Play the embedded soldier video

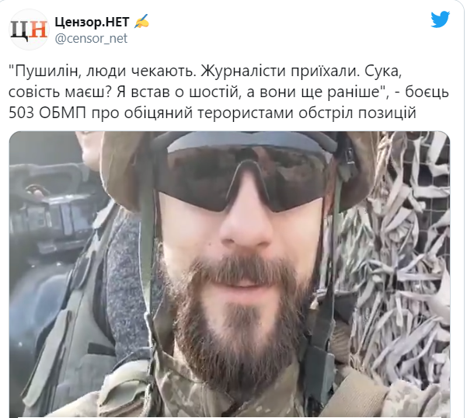(230, 274)
